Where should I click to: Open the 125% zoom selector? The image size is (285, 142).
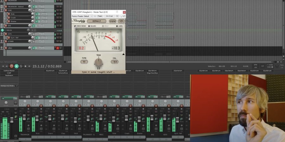121,21
